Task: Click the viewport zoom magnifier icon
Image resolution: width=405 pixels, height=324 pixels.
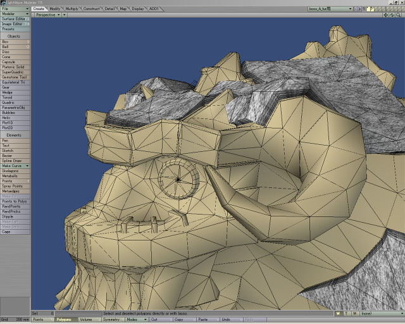Action: pyautogui.click(x=398, y=15)
